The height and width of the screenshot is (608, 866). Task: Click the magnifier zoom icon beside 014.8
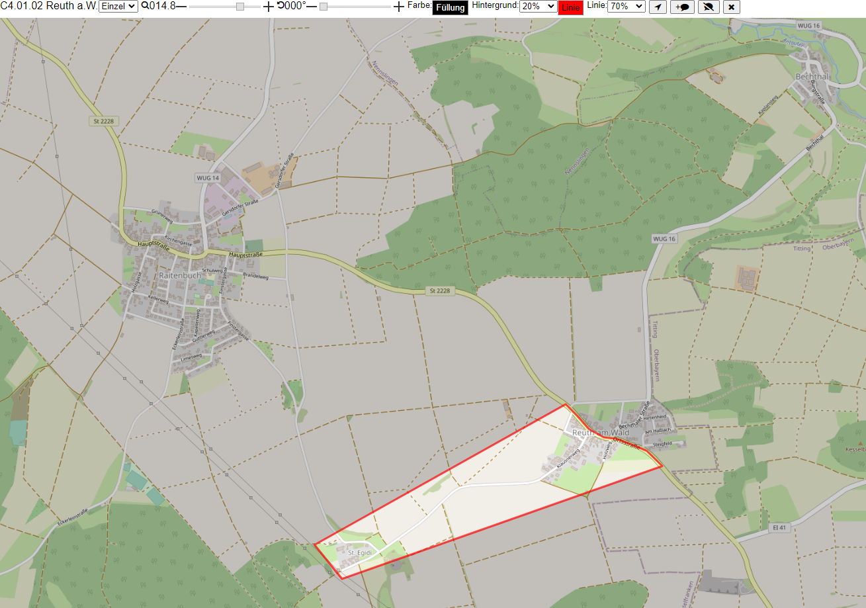pos(145,6)
